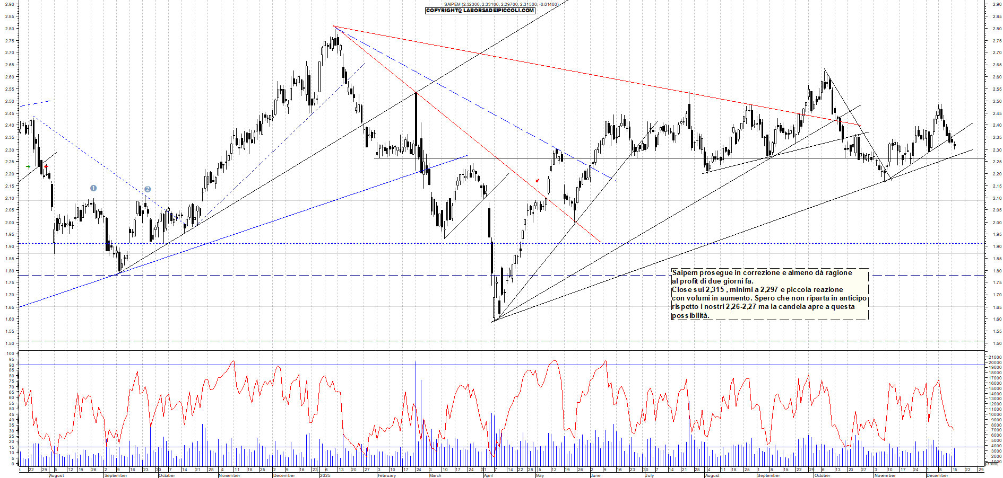Select the Saipem commentary text box

[x=769, y=294]
